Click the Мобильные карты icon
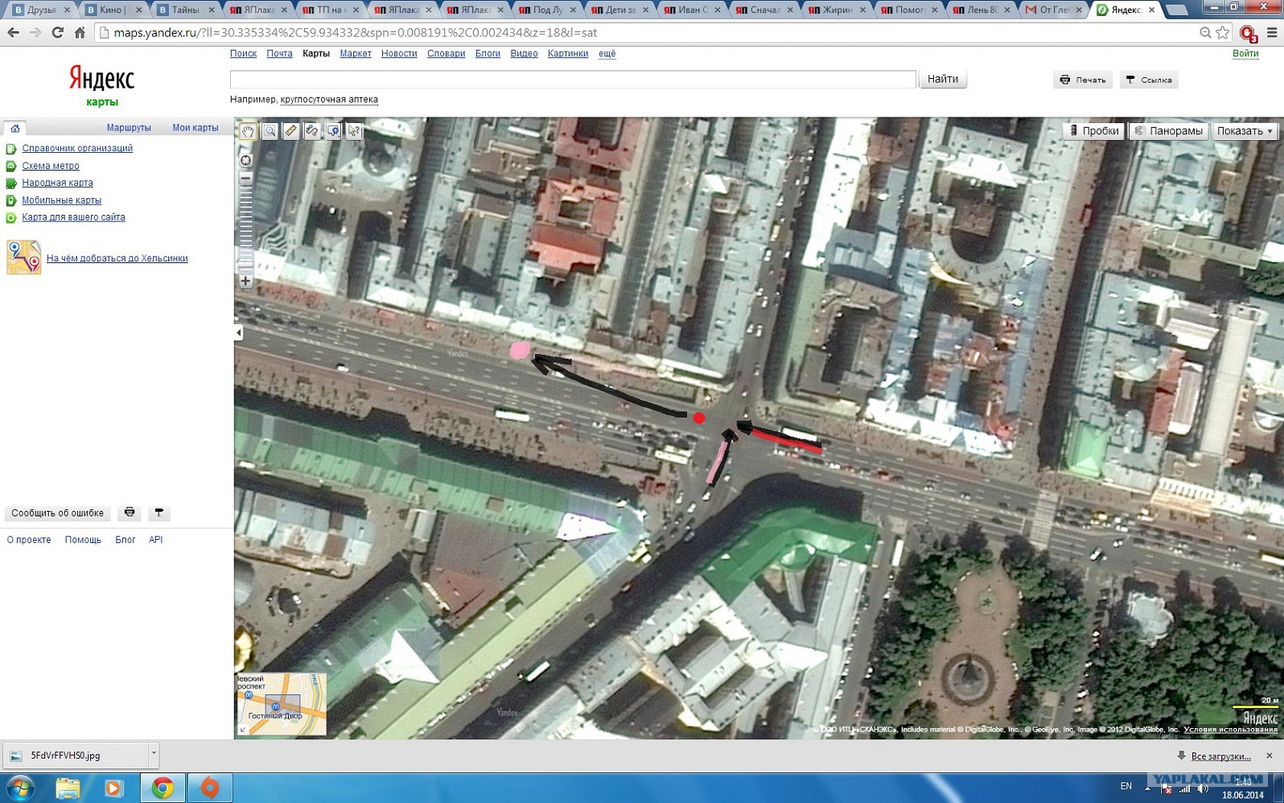The height and width of the screenshot is (803, 1284). pyautogui.click(x=11, y=200)
